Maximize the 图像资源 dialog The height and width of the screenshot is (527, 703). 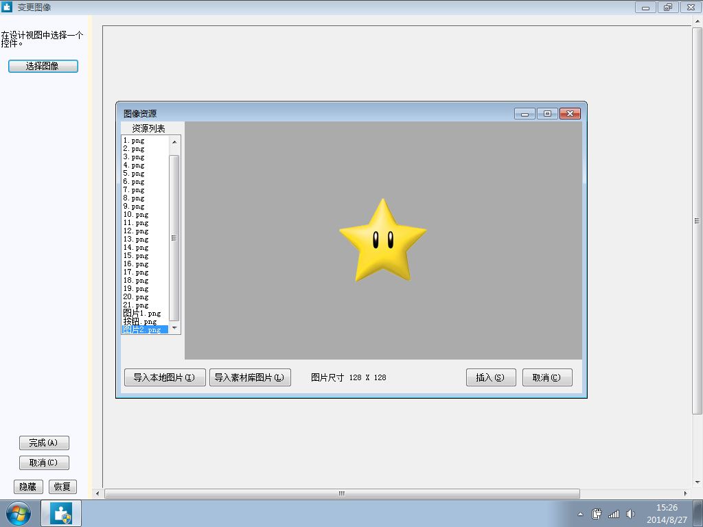tap(547, 114)
